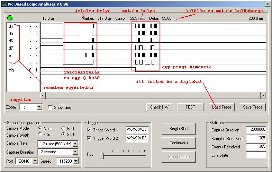The width and height of the screenshot is (272, 172).
Task: Start a Single Shot capture
Action: click(179, 129)
